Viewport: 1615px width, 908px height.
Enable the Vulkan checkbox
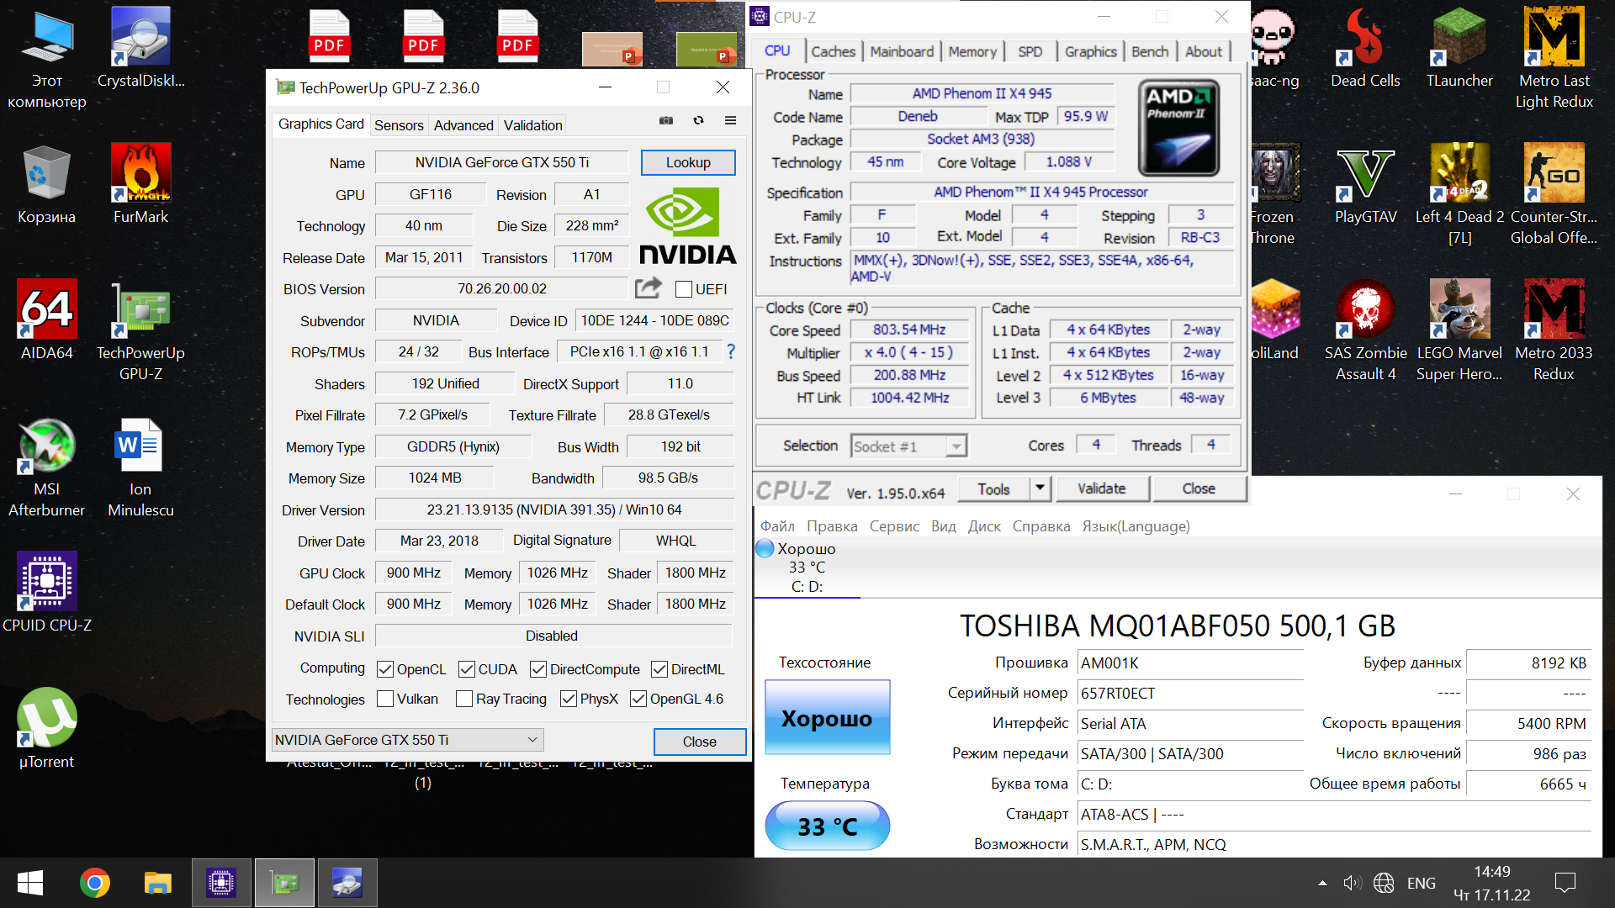click(x=385, y=699)
